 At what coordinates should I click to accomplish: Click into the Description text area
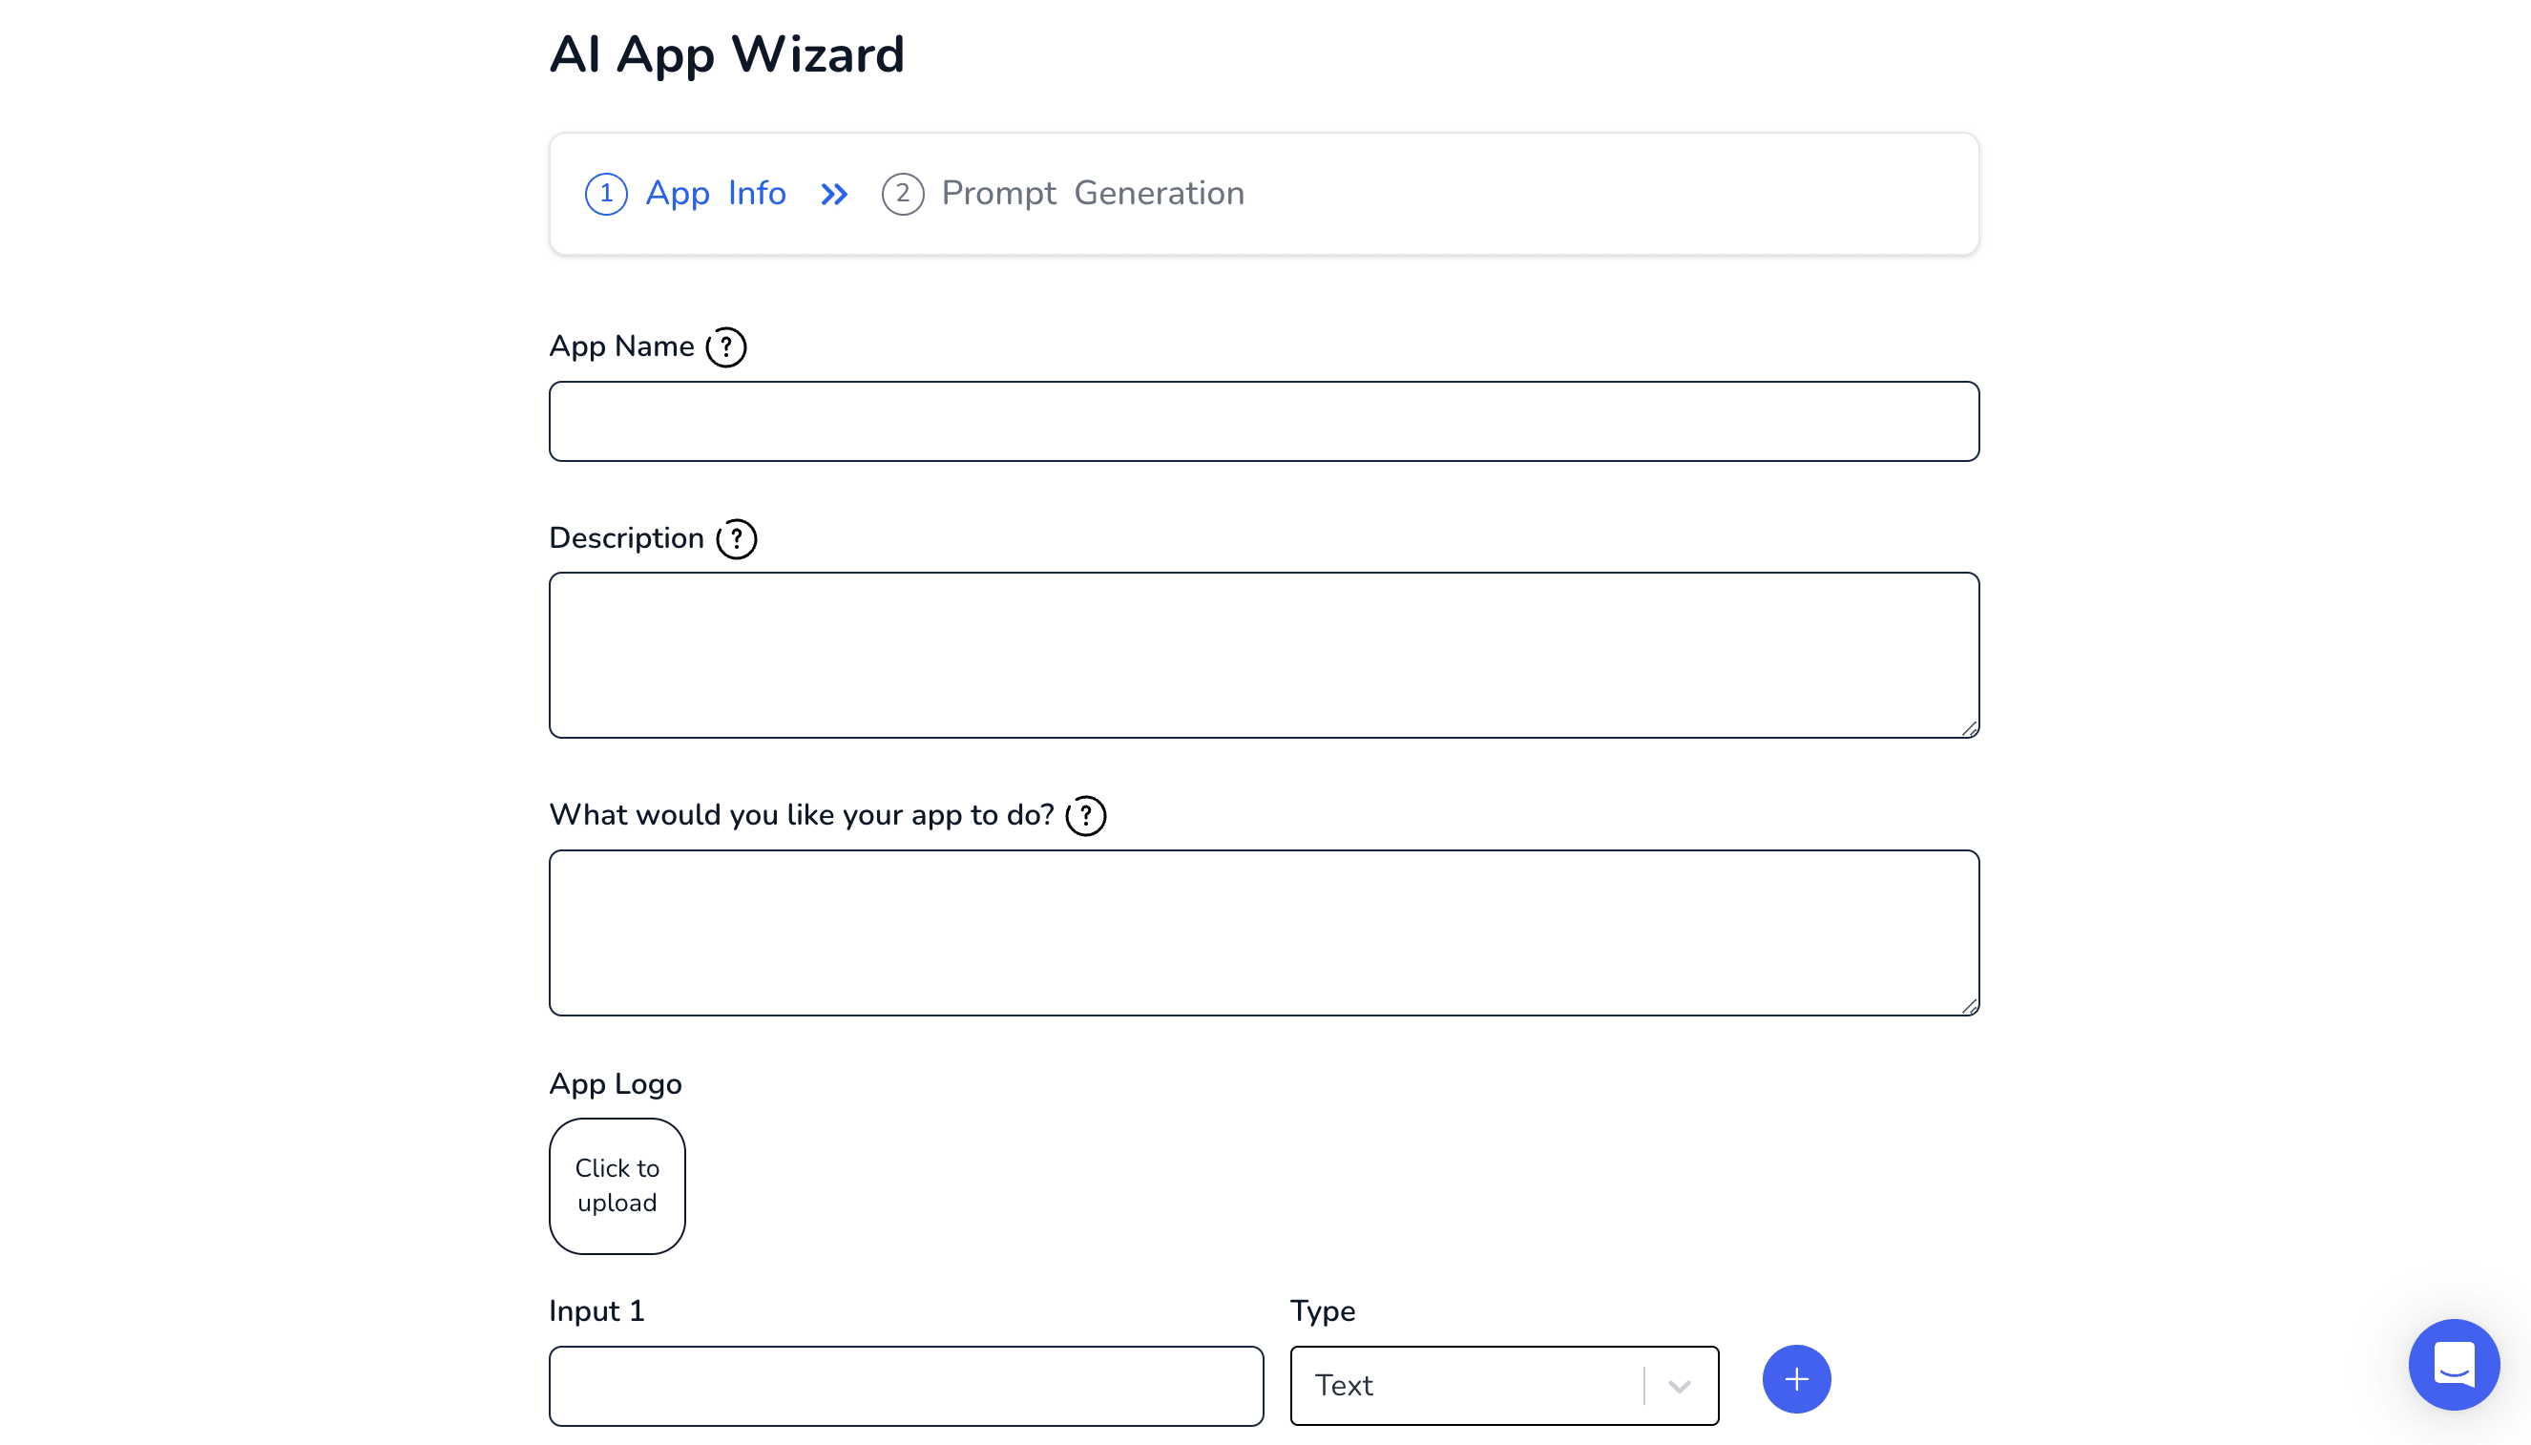point(1263,654)
